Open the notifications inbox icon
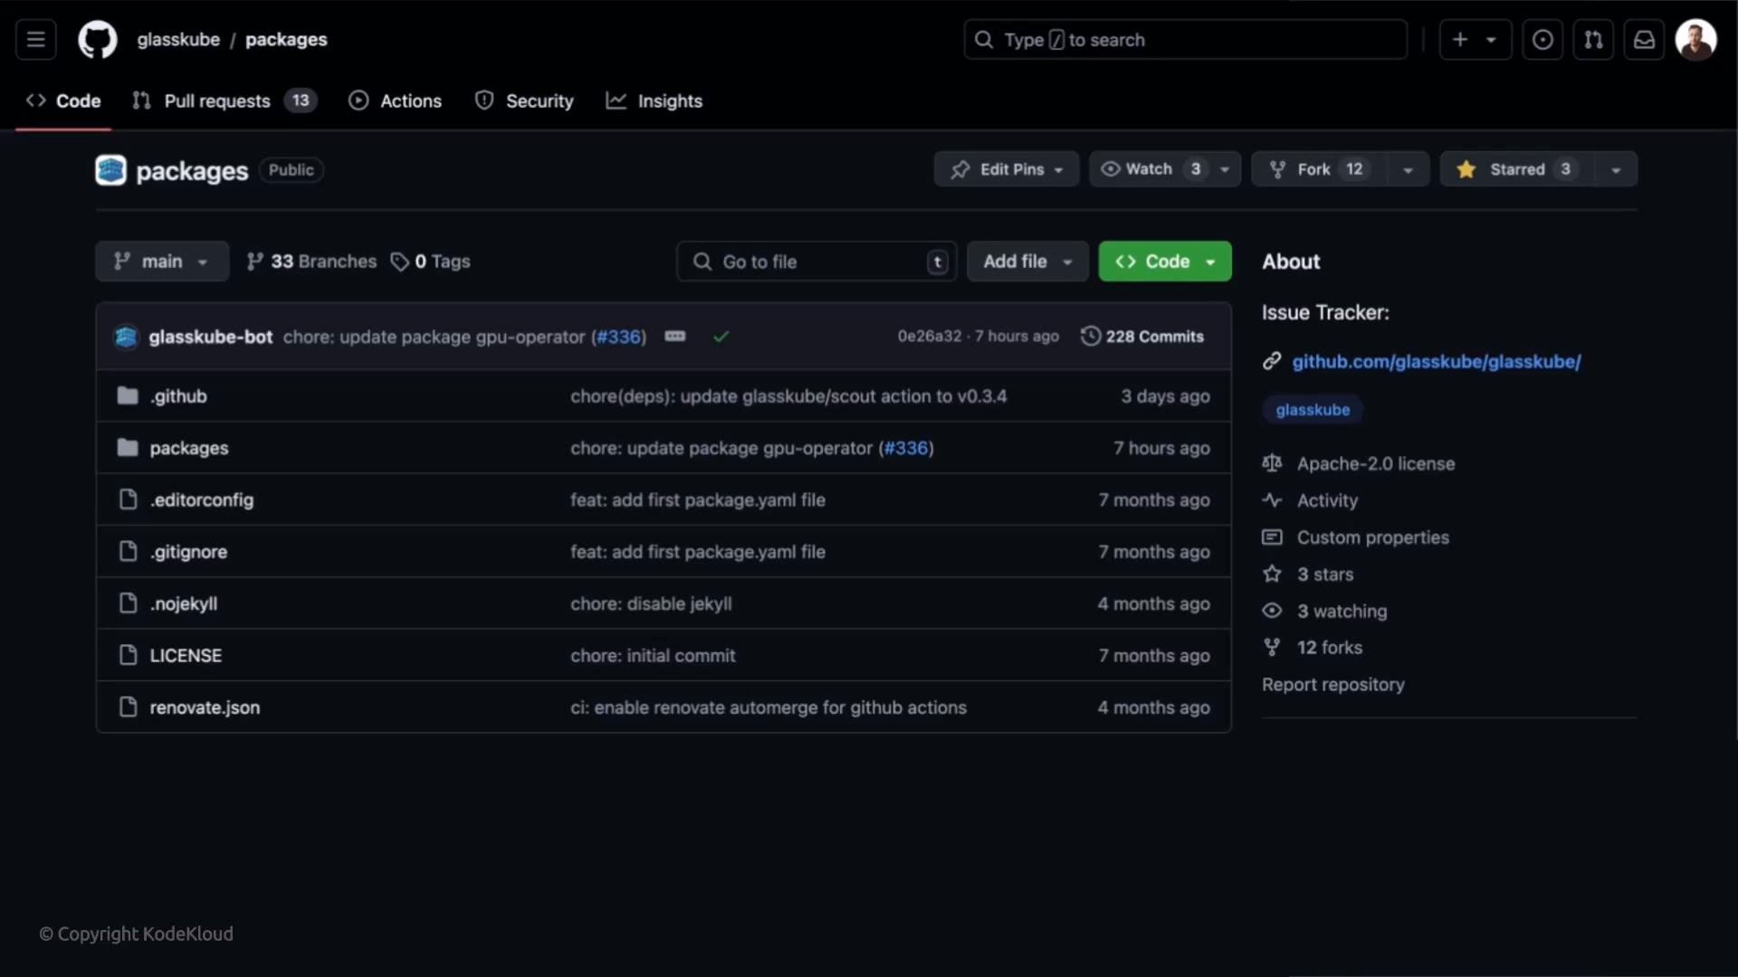This screenshot has width=1738, height=977. point(1644,40)
